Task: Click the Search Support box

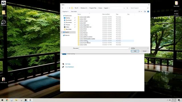Action: [x=139, y=8]
